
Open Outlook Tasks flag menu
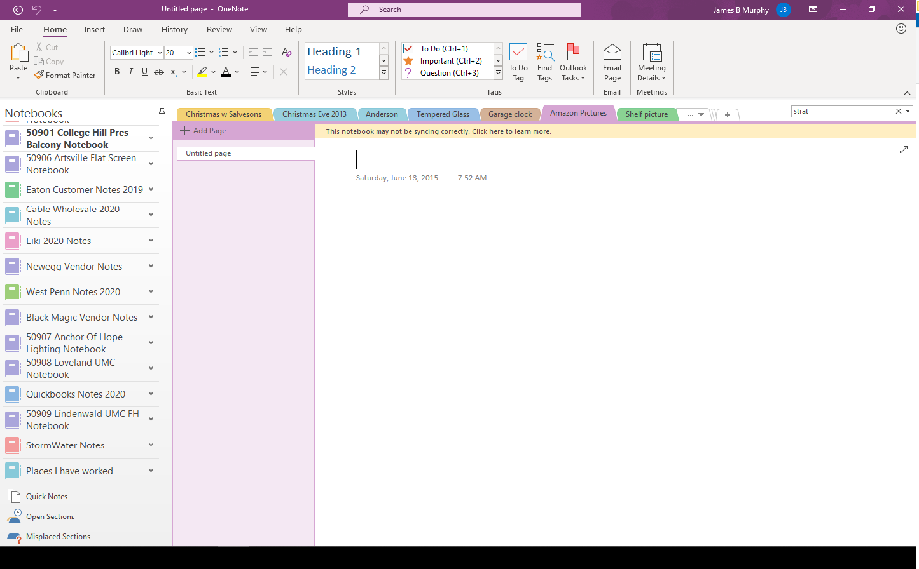[573, 62]
